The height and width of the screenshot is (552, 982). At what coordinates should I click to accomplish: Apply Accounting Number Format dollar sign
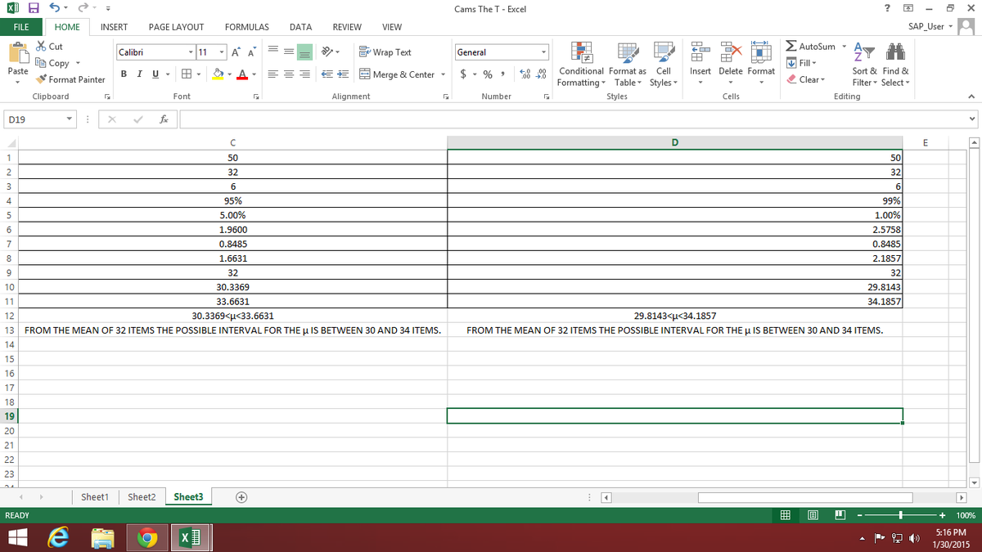[x=464, y=74]
